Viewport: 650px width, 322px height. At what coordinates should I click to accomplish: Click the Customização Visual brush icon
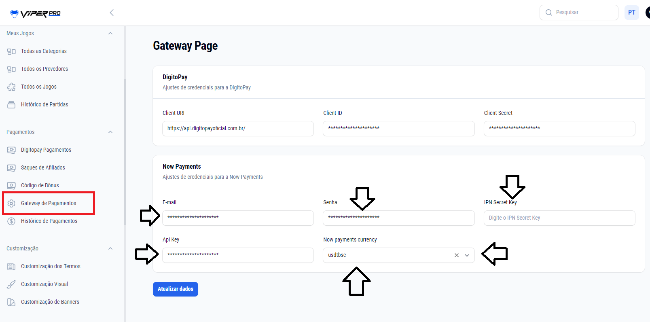(11, 284)
